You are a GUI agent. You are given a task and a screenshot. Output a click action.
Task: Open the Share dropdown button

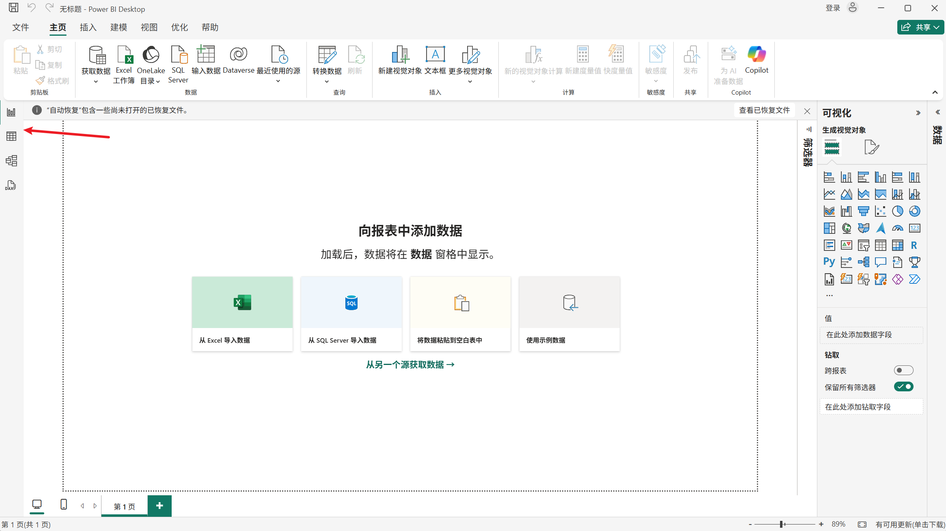[x=920, y=27]
